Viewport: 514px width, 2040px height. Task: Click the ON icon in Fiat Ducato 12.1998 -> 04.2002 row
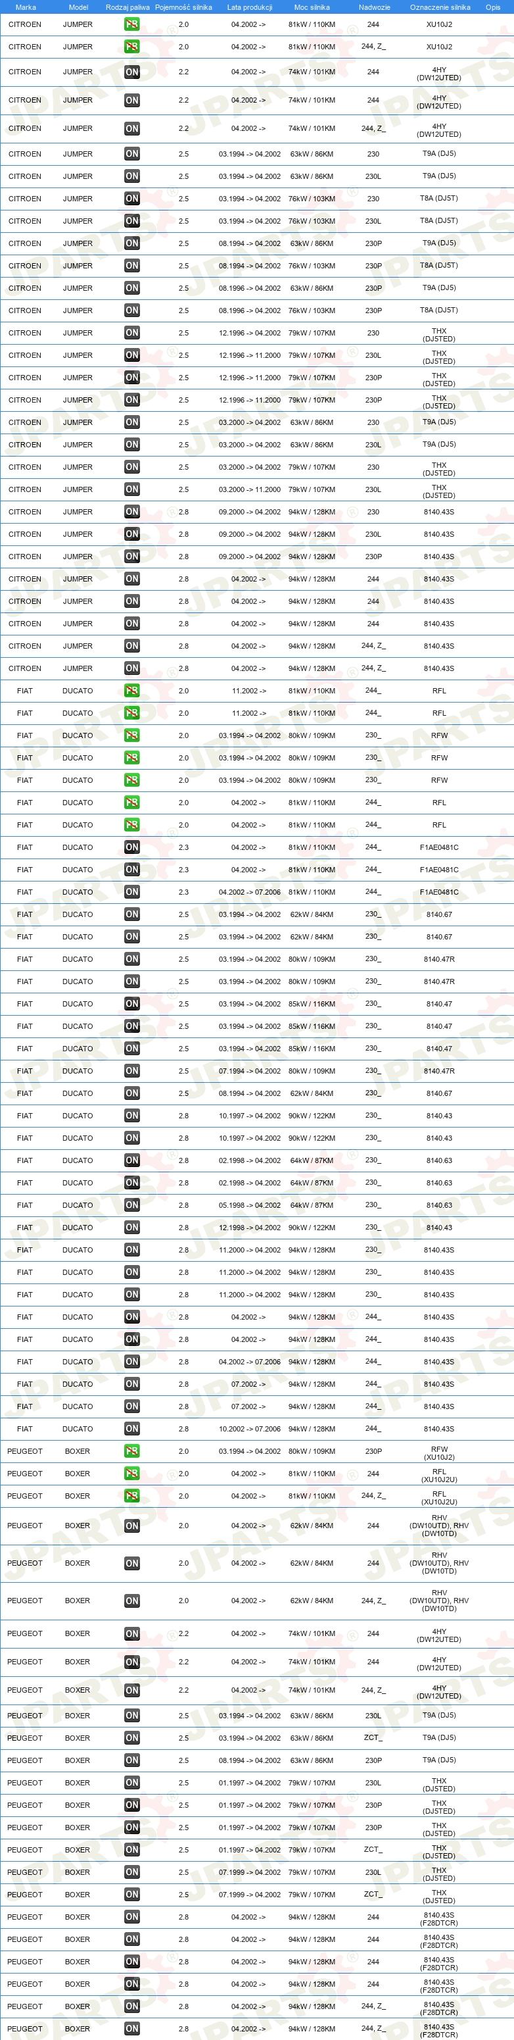click(132, 1228)
